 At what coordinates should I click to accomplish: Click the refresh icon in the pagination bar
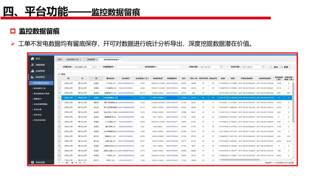[84, 163]
